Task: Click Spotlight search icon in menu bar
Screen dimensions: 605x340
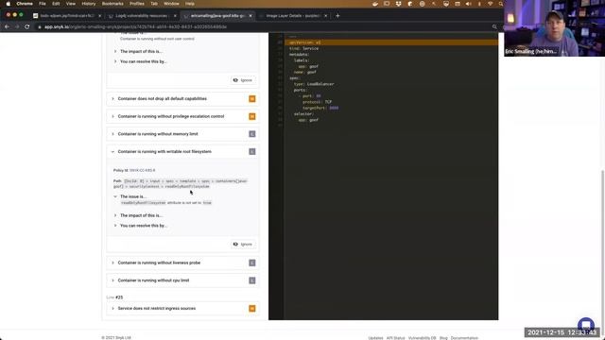Action: click(x=500, y=4)
